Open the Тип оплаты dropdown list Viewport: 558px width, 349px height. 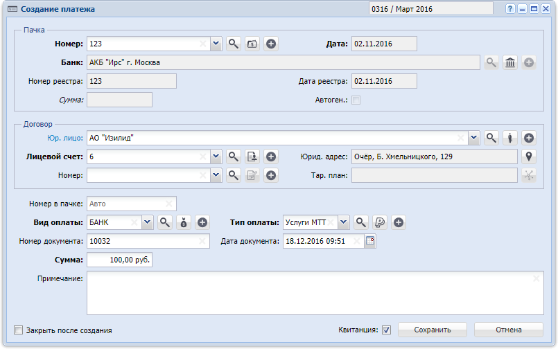[344, 222]
